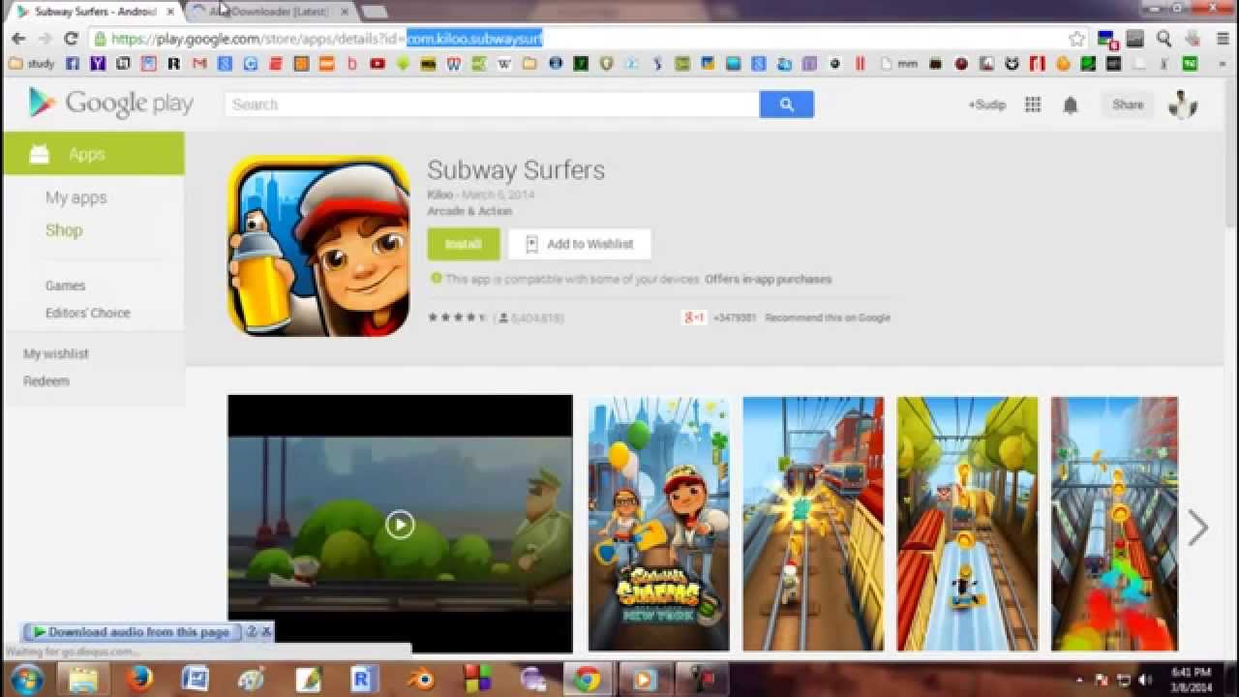This screenshot has height=697, width=1239.
Task: Open the Yahoo bookmark icon
Action: point(98,64)
